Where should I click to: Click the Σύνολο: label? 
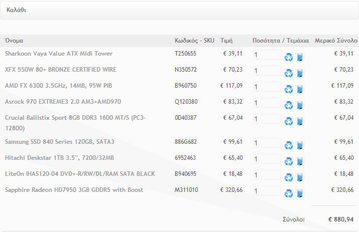(294, 219)
